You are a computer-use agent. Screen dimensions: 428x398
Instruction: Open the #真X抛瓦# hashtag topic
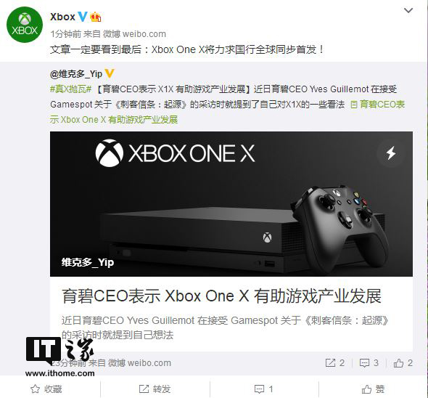70,89
